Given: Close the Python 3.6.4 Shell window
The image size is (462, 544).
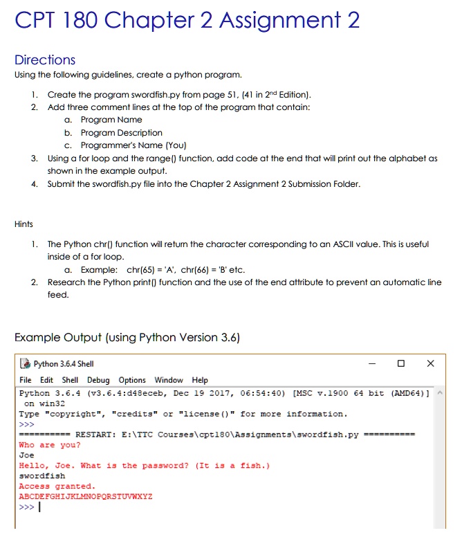Looking at the screenshot, I should coord(430,363).
